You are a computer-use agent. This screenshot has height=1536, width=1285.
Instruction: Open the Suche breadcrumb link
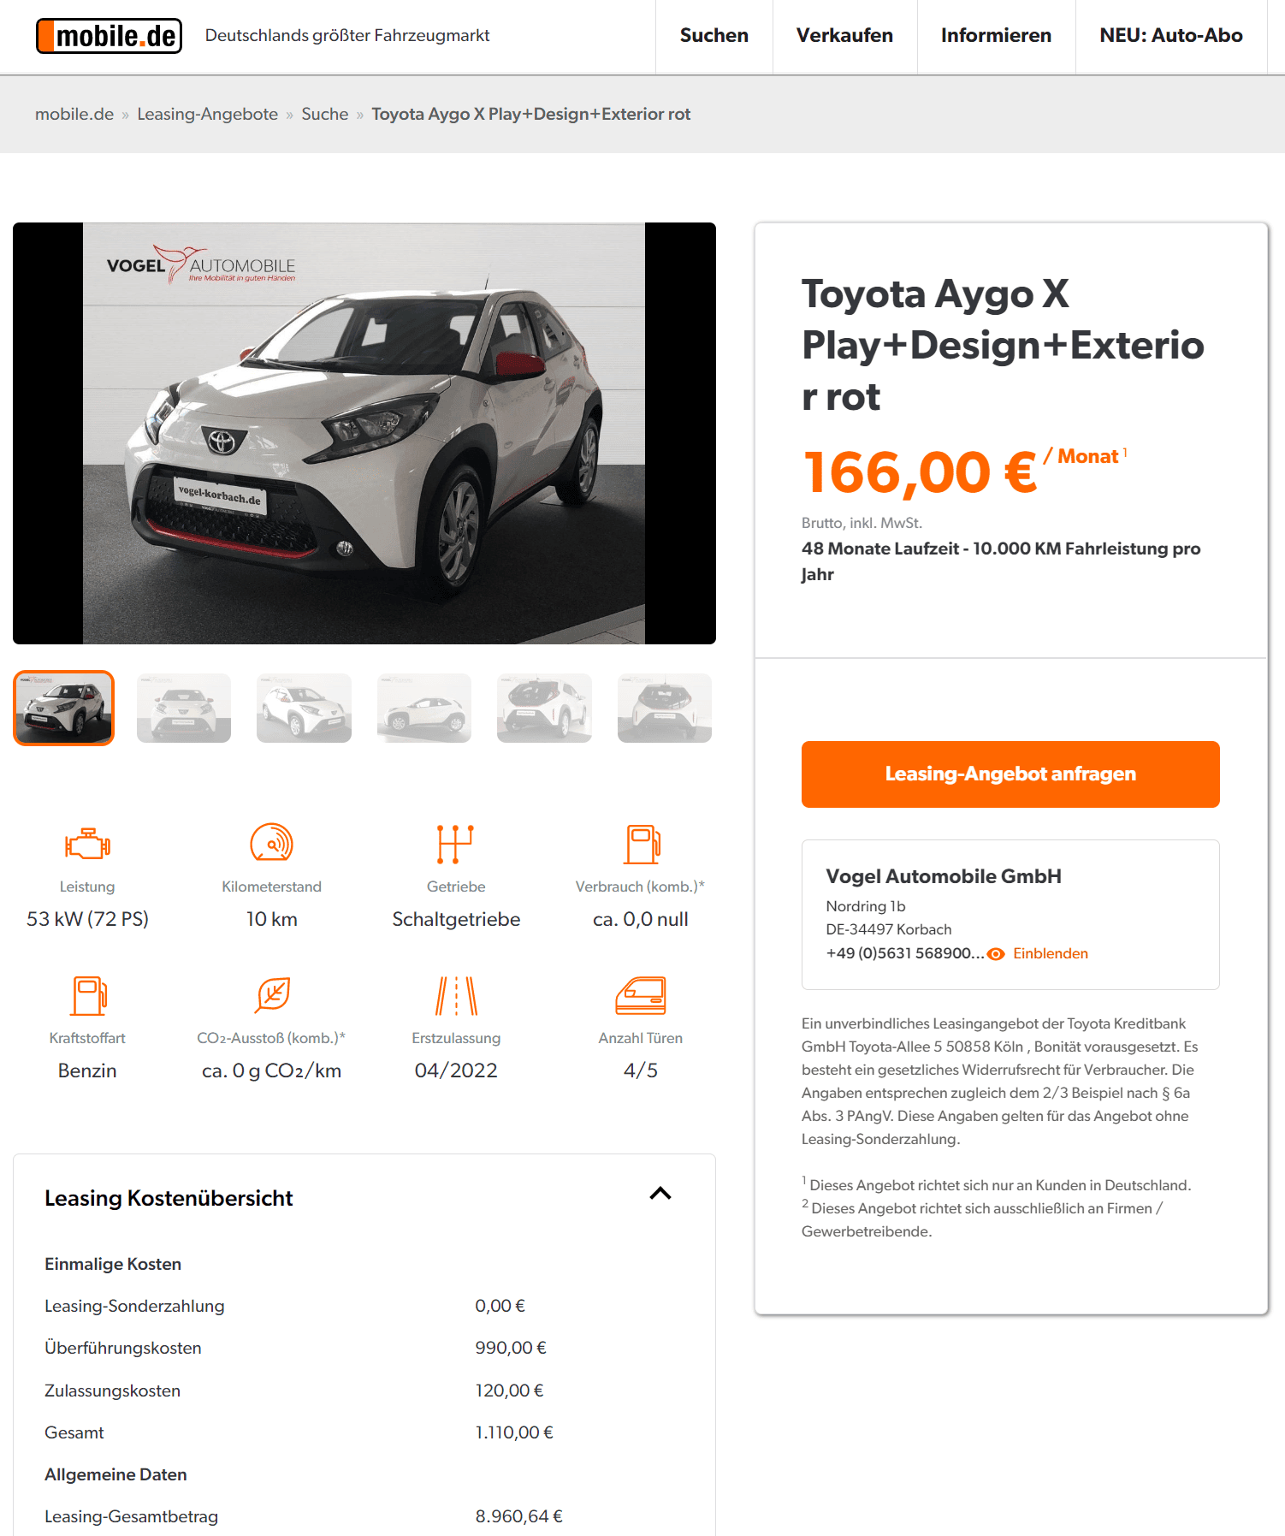(324, 115)
